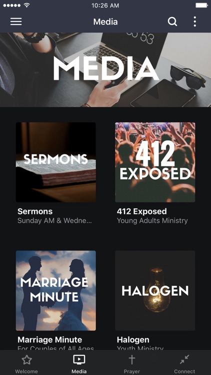Image resolution: width=211 pixels, height=375 pixels.
Task: Open the hamburger menu
Action: coord(16,21)
